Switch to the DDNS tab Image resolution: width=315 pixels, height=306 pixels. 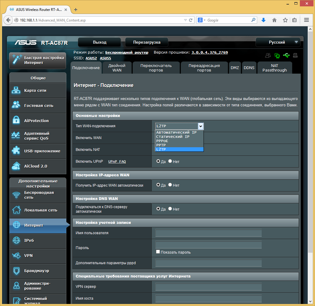coord(249,68)
